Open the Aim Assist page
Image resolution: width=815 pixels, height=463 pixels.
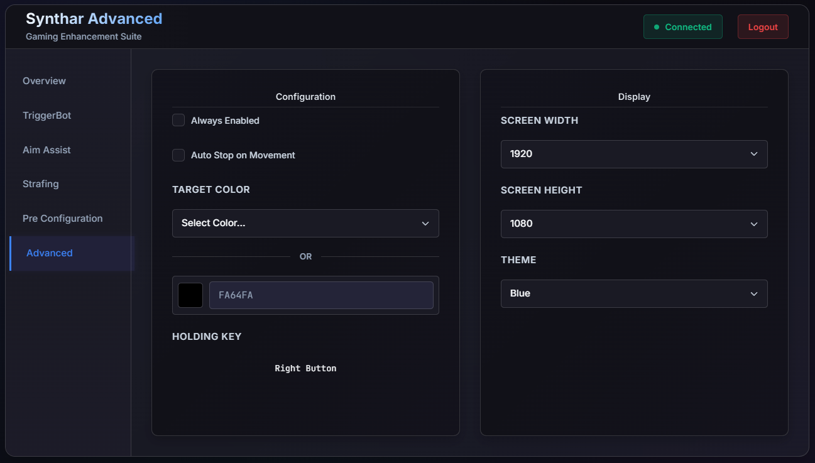46,150
